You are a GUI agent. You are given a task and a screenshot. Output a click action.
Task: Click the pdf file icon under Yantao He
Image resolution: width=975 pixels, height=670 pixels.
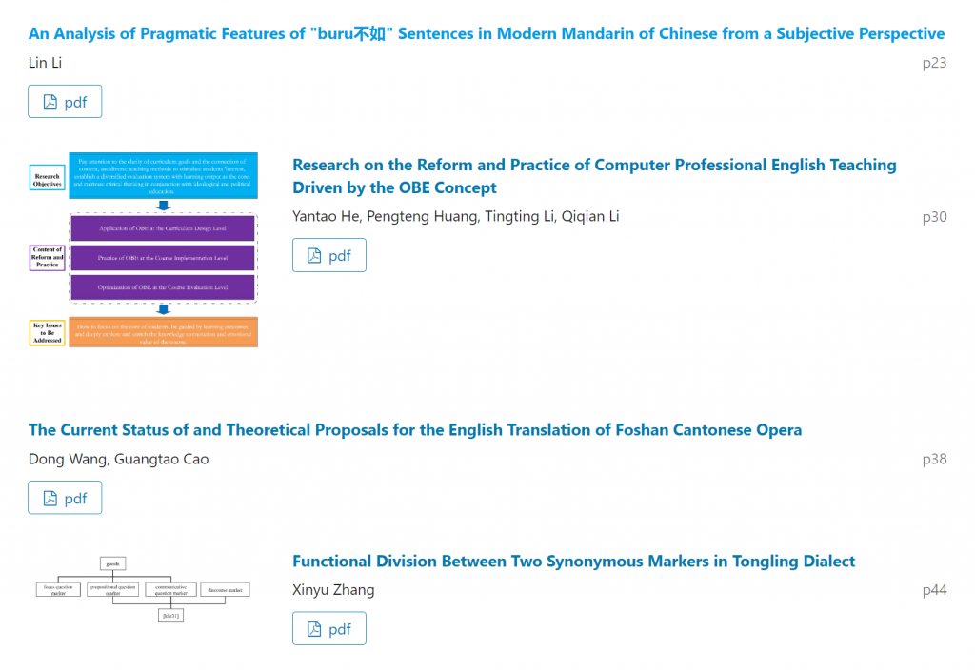click(314, 255)
